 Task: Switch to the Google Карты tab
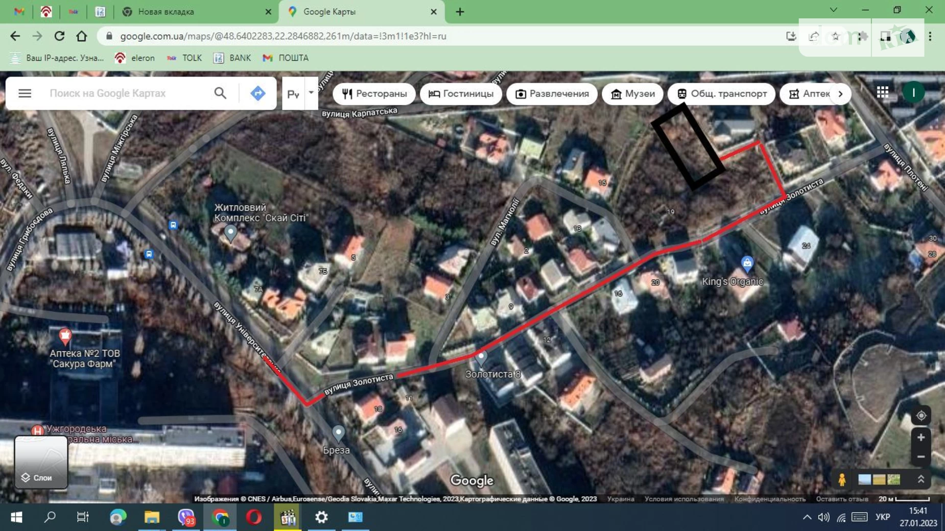click(361, 11)
